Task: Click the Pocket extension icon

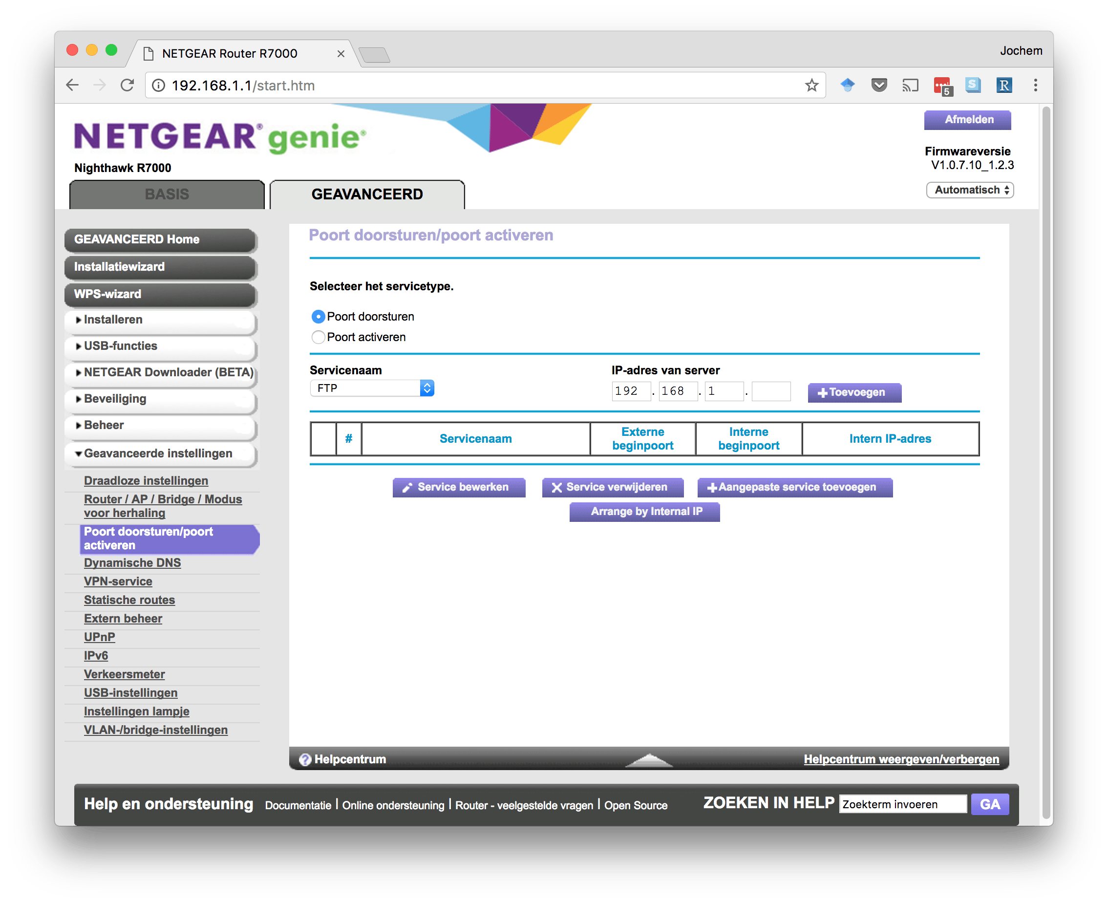Action: coord(879,85)
